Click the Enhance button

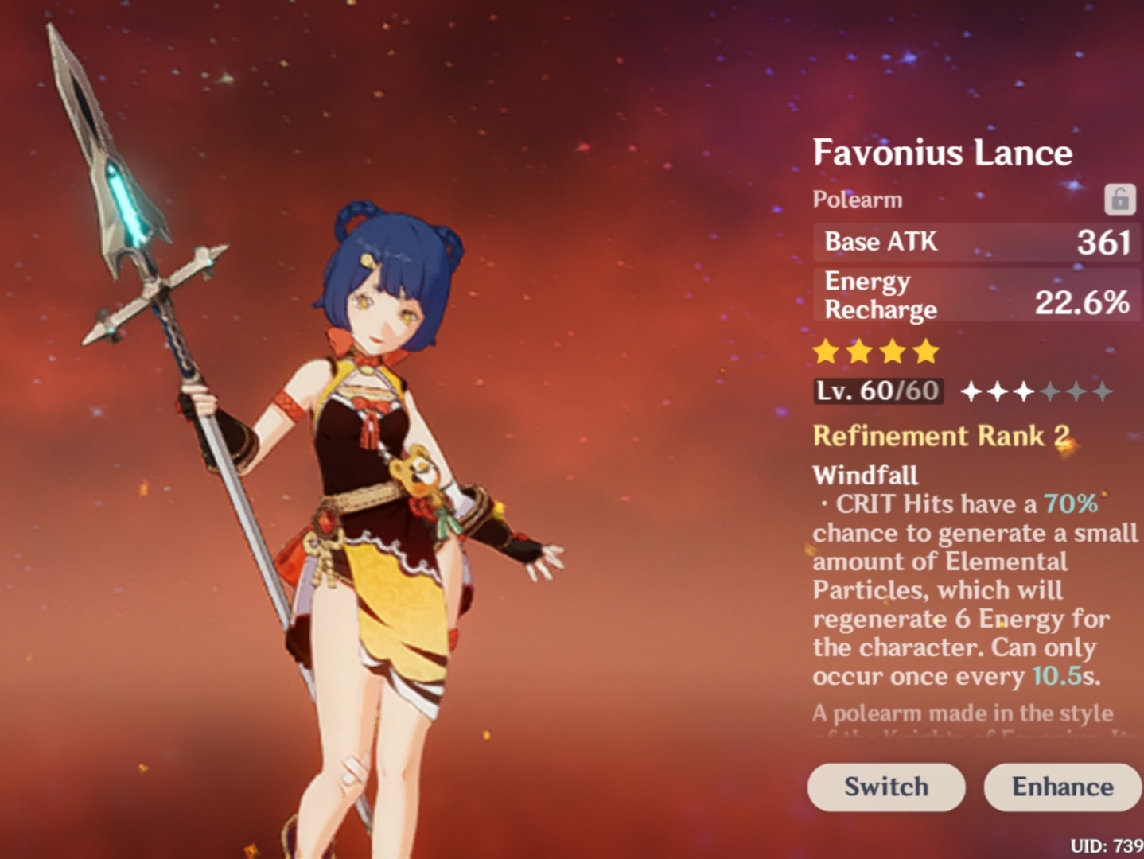[1063, 787]
